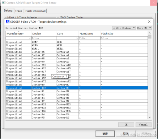Open the Flash Download tab

(35, 11)
